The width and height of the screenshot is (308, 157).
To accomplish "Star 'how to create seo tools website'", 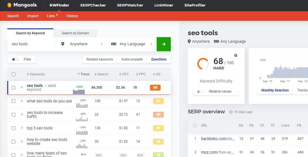I will click(x=22, y=142).
